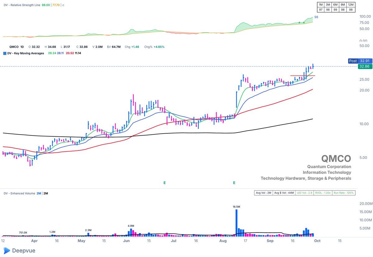
Task: Click the Deepvue logo icon
Action: click(7, 250)
